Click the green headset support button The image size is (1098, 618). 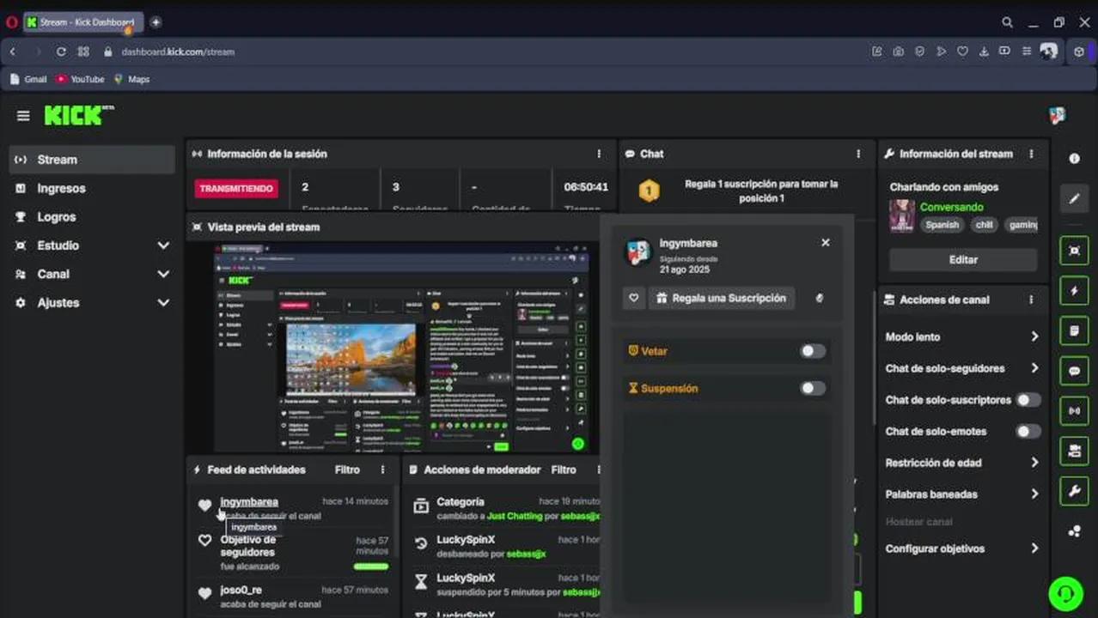click(x=1065, y=593)
